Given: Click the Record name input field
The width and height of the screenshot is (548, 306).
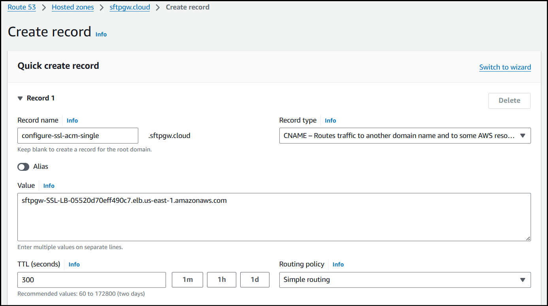Looking at the screenshot, I should [x=78, y=136].
